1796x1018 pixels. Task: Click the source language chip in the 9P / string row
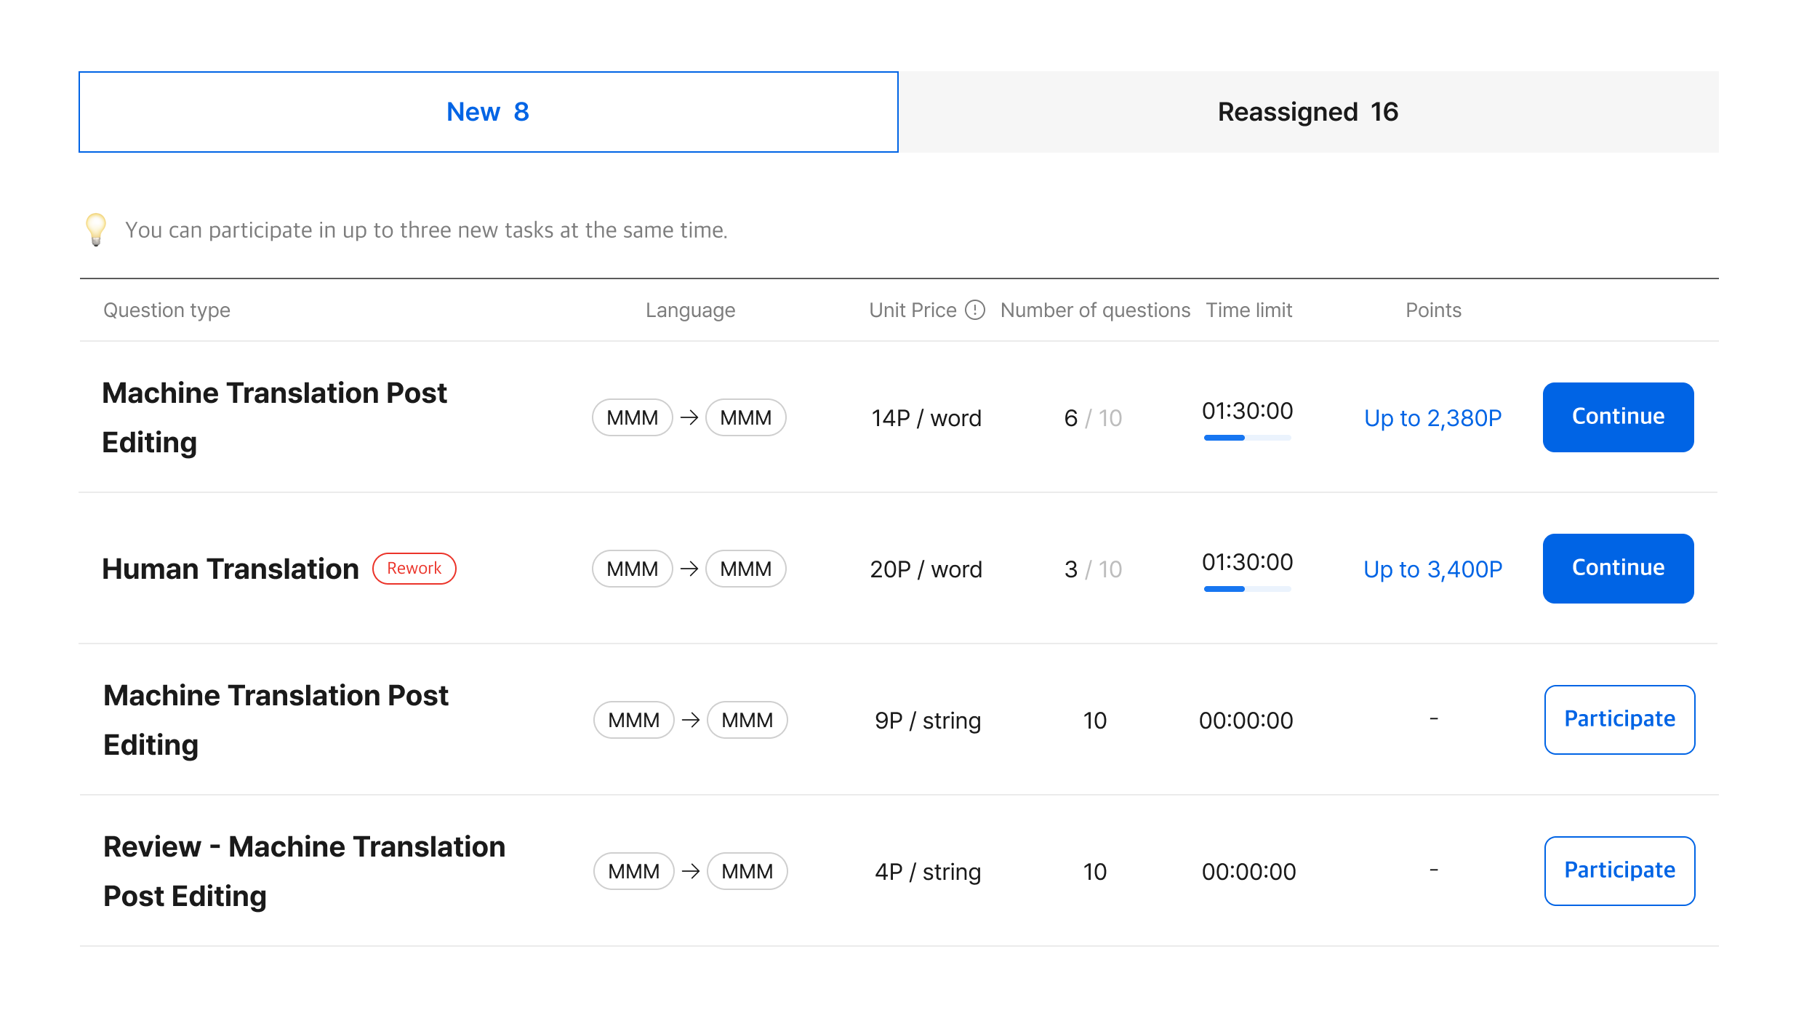click(633, 720)
